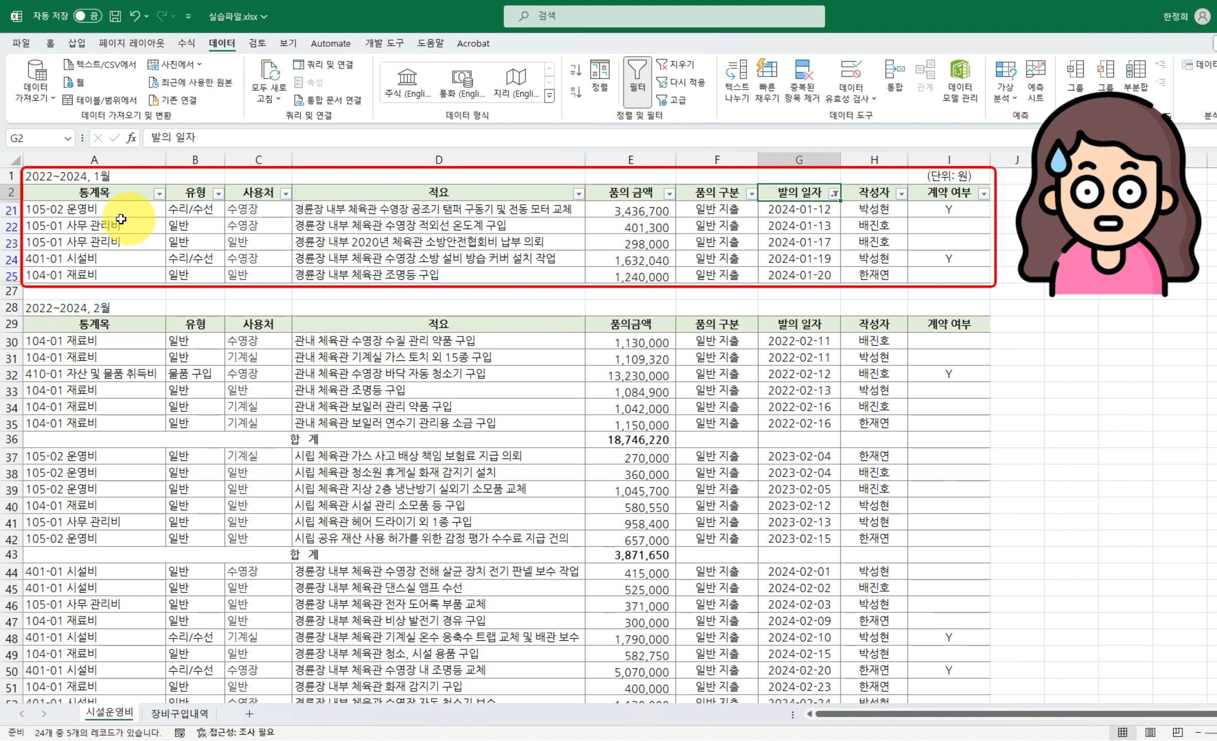Click the Sort (정렬) dialog icon
Image resolution: width=1217 pixels, height=741 pixels.
coord(599,70)
